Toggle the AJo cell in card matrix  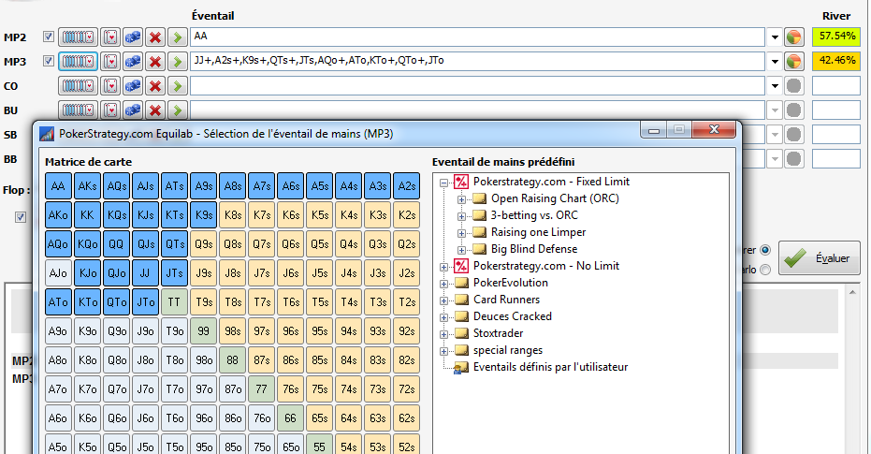pos(58,272)
